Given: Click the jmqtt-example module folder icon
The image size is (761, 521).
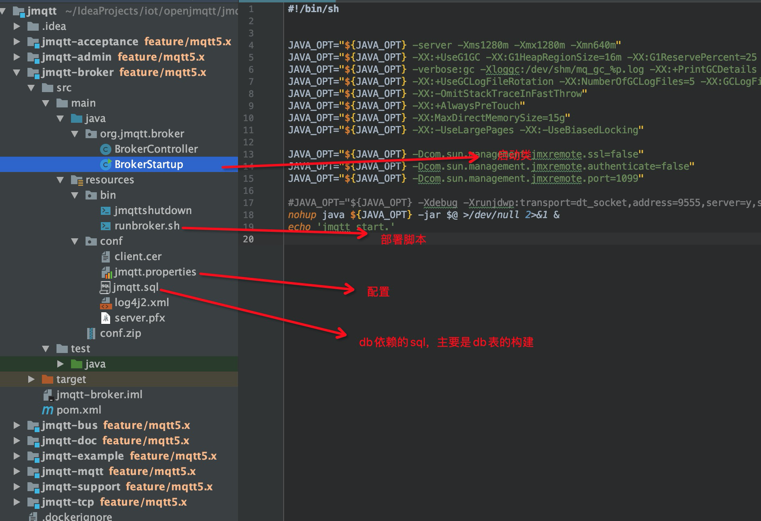Looking at the screenshot, I should pos(33,456).
